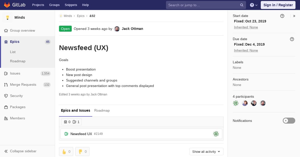
Task: Select the Epics breadcrumb link
Action: [x=81, y=16]
